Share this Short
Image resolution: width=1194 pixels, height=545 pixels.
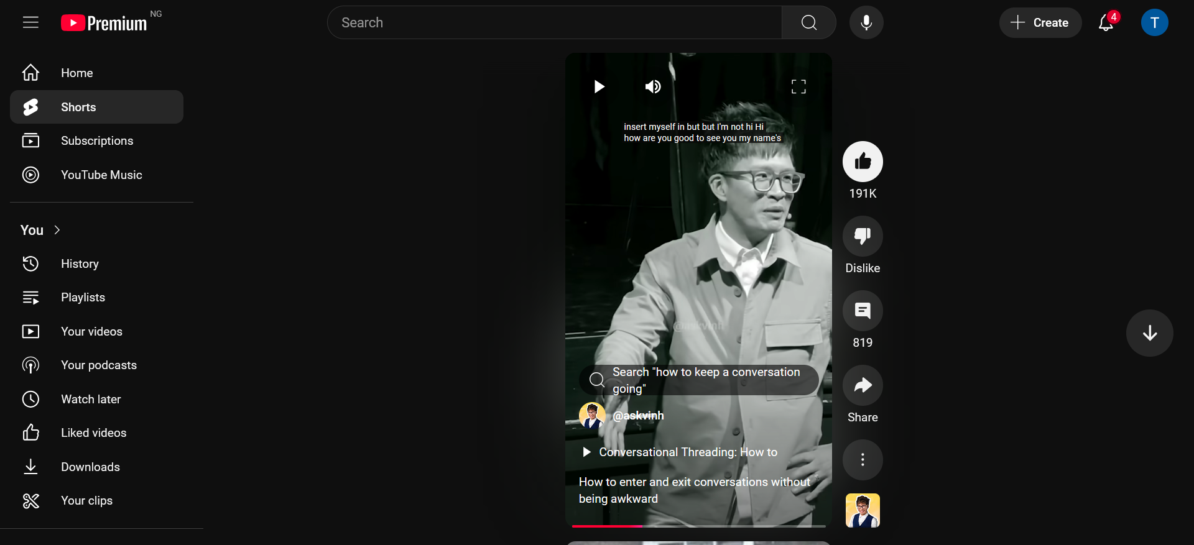[x=863, y=385]
